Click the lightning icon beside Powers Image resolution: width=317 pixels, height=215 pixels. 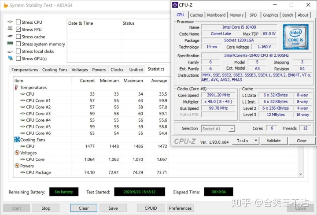click(x=17, y=166)
